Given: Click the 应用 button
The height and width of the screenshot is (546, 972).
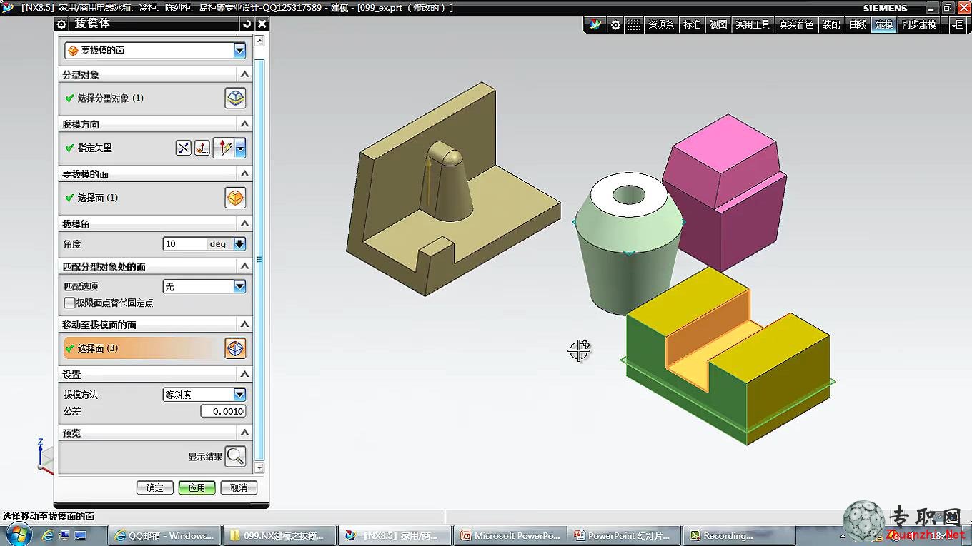Looking at the screenshot, I should point(197,487).
